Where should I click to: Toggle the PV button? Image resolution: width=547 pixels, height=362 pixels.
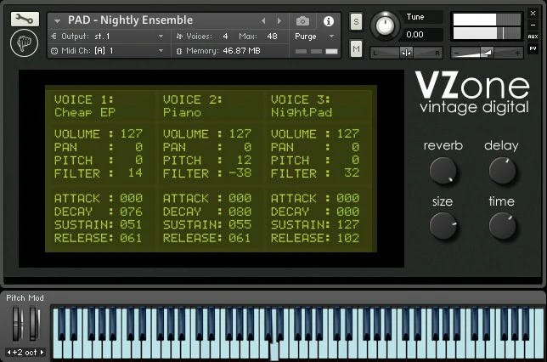(x=533, y=48)
